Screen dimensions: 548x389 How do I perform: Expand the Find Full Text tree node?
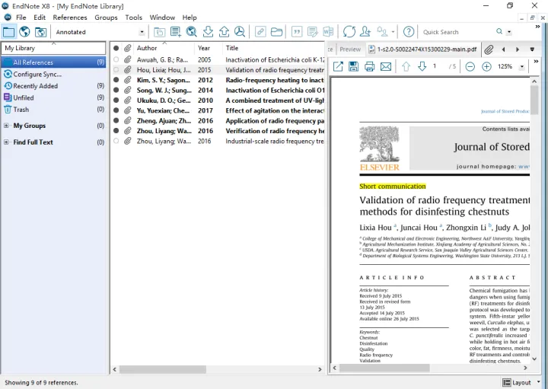pyautogui.click(x=6, y=142)
